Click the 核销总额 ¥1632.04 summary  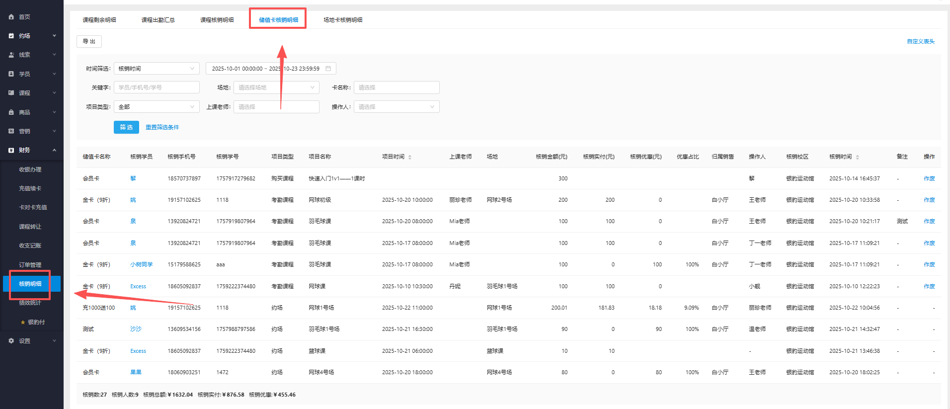pos(168,395)
